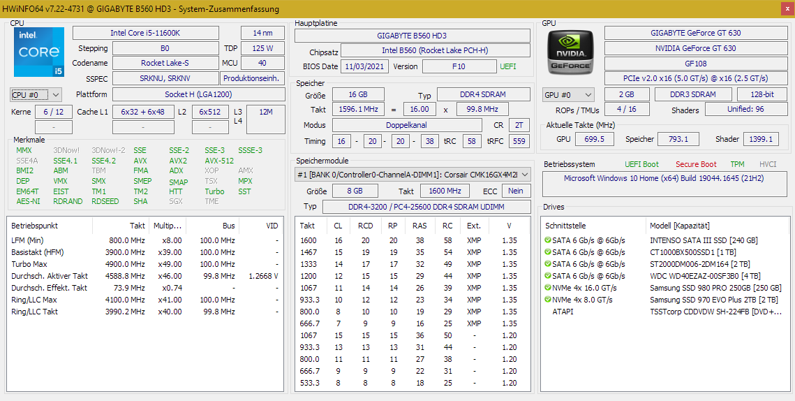
Task: Click the SSPEC SRKNU, SRKNV field
Action: pos(165,78)
